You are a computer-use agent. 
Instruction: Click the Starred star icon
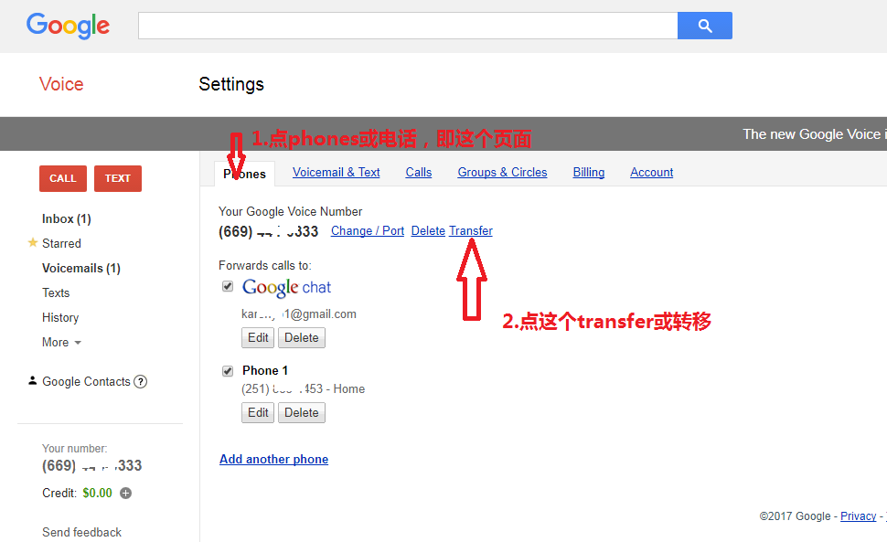tap(33, 242)
